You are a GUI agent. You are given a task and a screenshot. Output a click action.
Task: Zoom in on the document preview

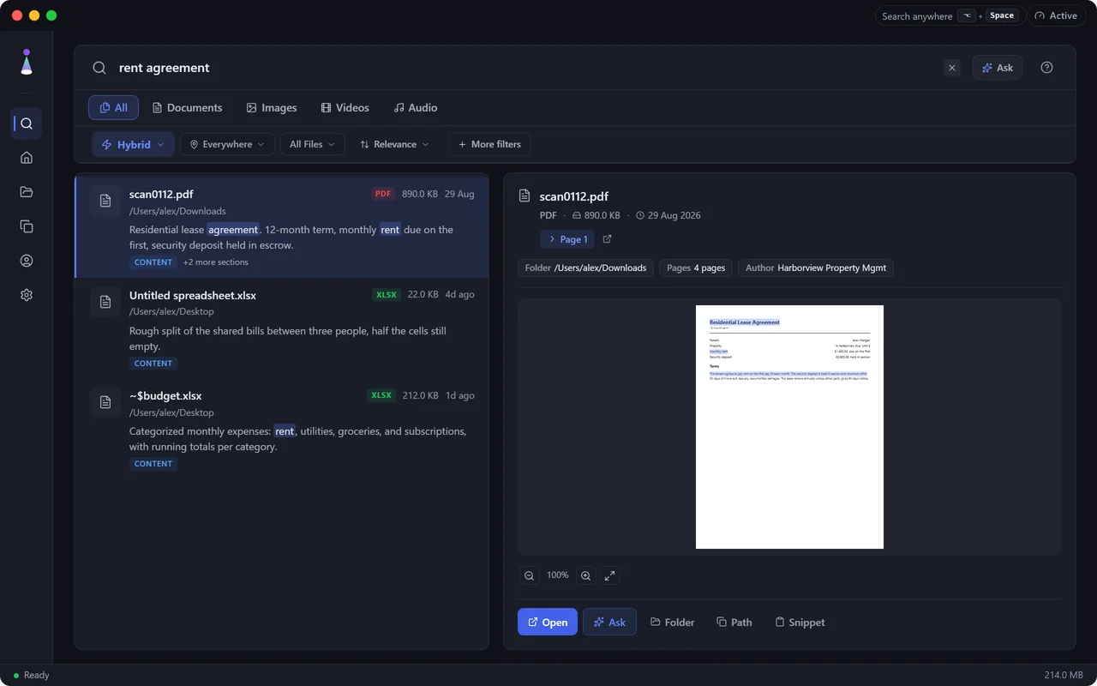click(586, 575)
